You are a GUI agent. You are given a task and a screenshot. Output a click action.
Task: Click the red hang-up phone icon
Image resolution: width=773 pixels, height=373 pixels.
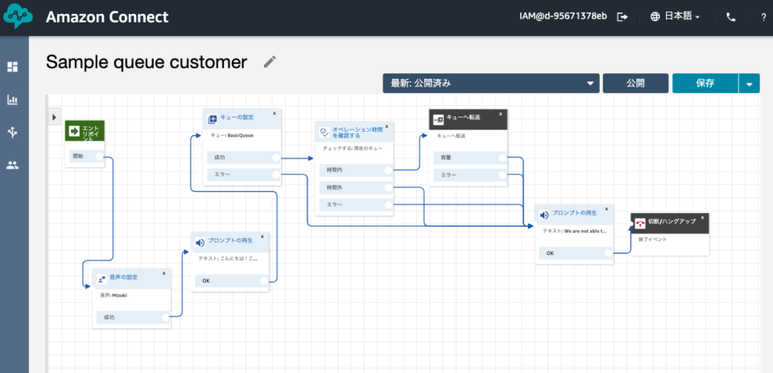[x=640, y=223]
